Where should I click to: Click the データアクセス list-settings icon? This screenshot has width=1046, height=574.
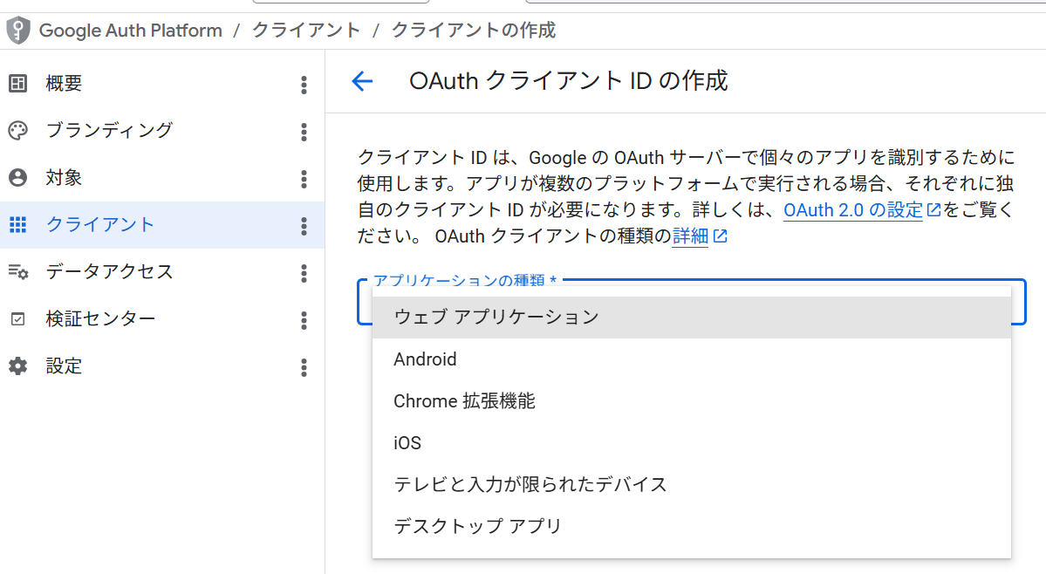coord(18,272)
